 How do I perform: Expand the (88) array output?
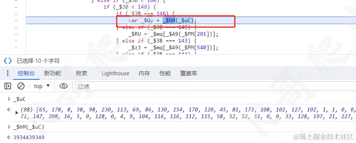point(17,113)
